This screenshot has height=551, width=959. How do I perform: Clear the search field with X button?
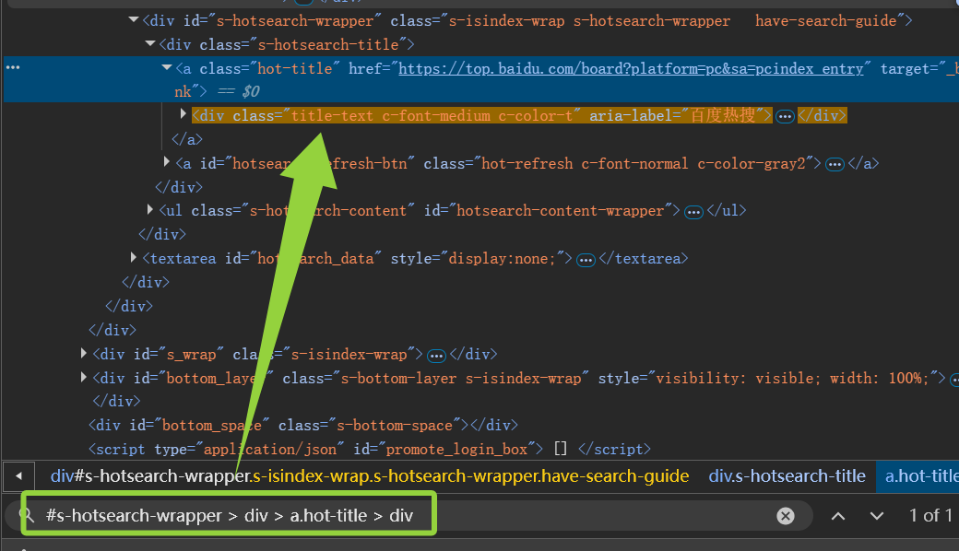pos(786,516)
